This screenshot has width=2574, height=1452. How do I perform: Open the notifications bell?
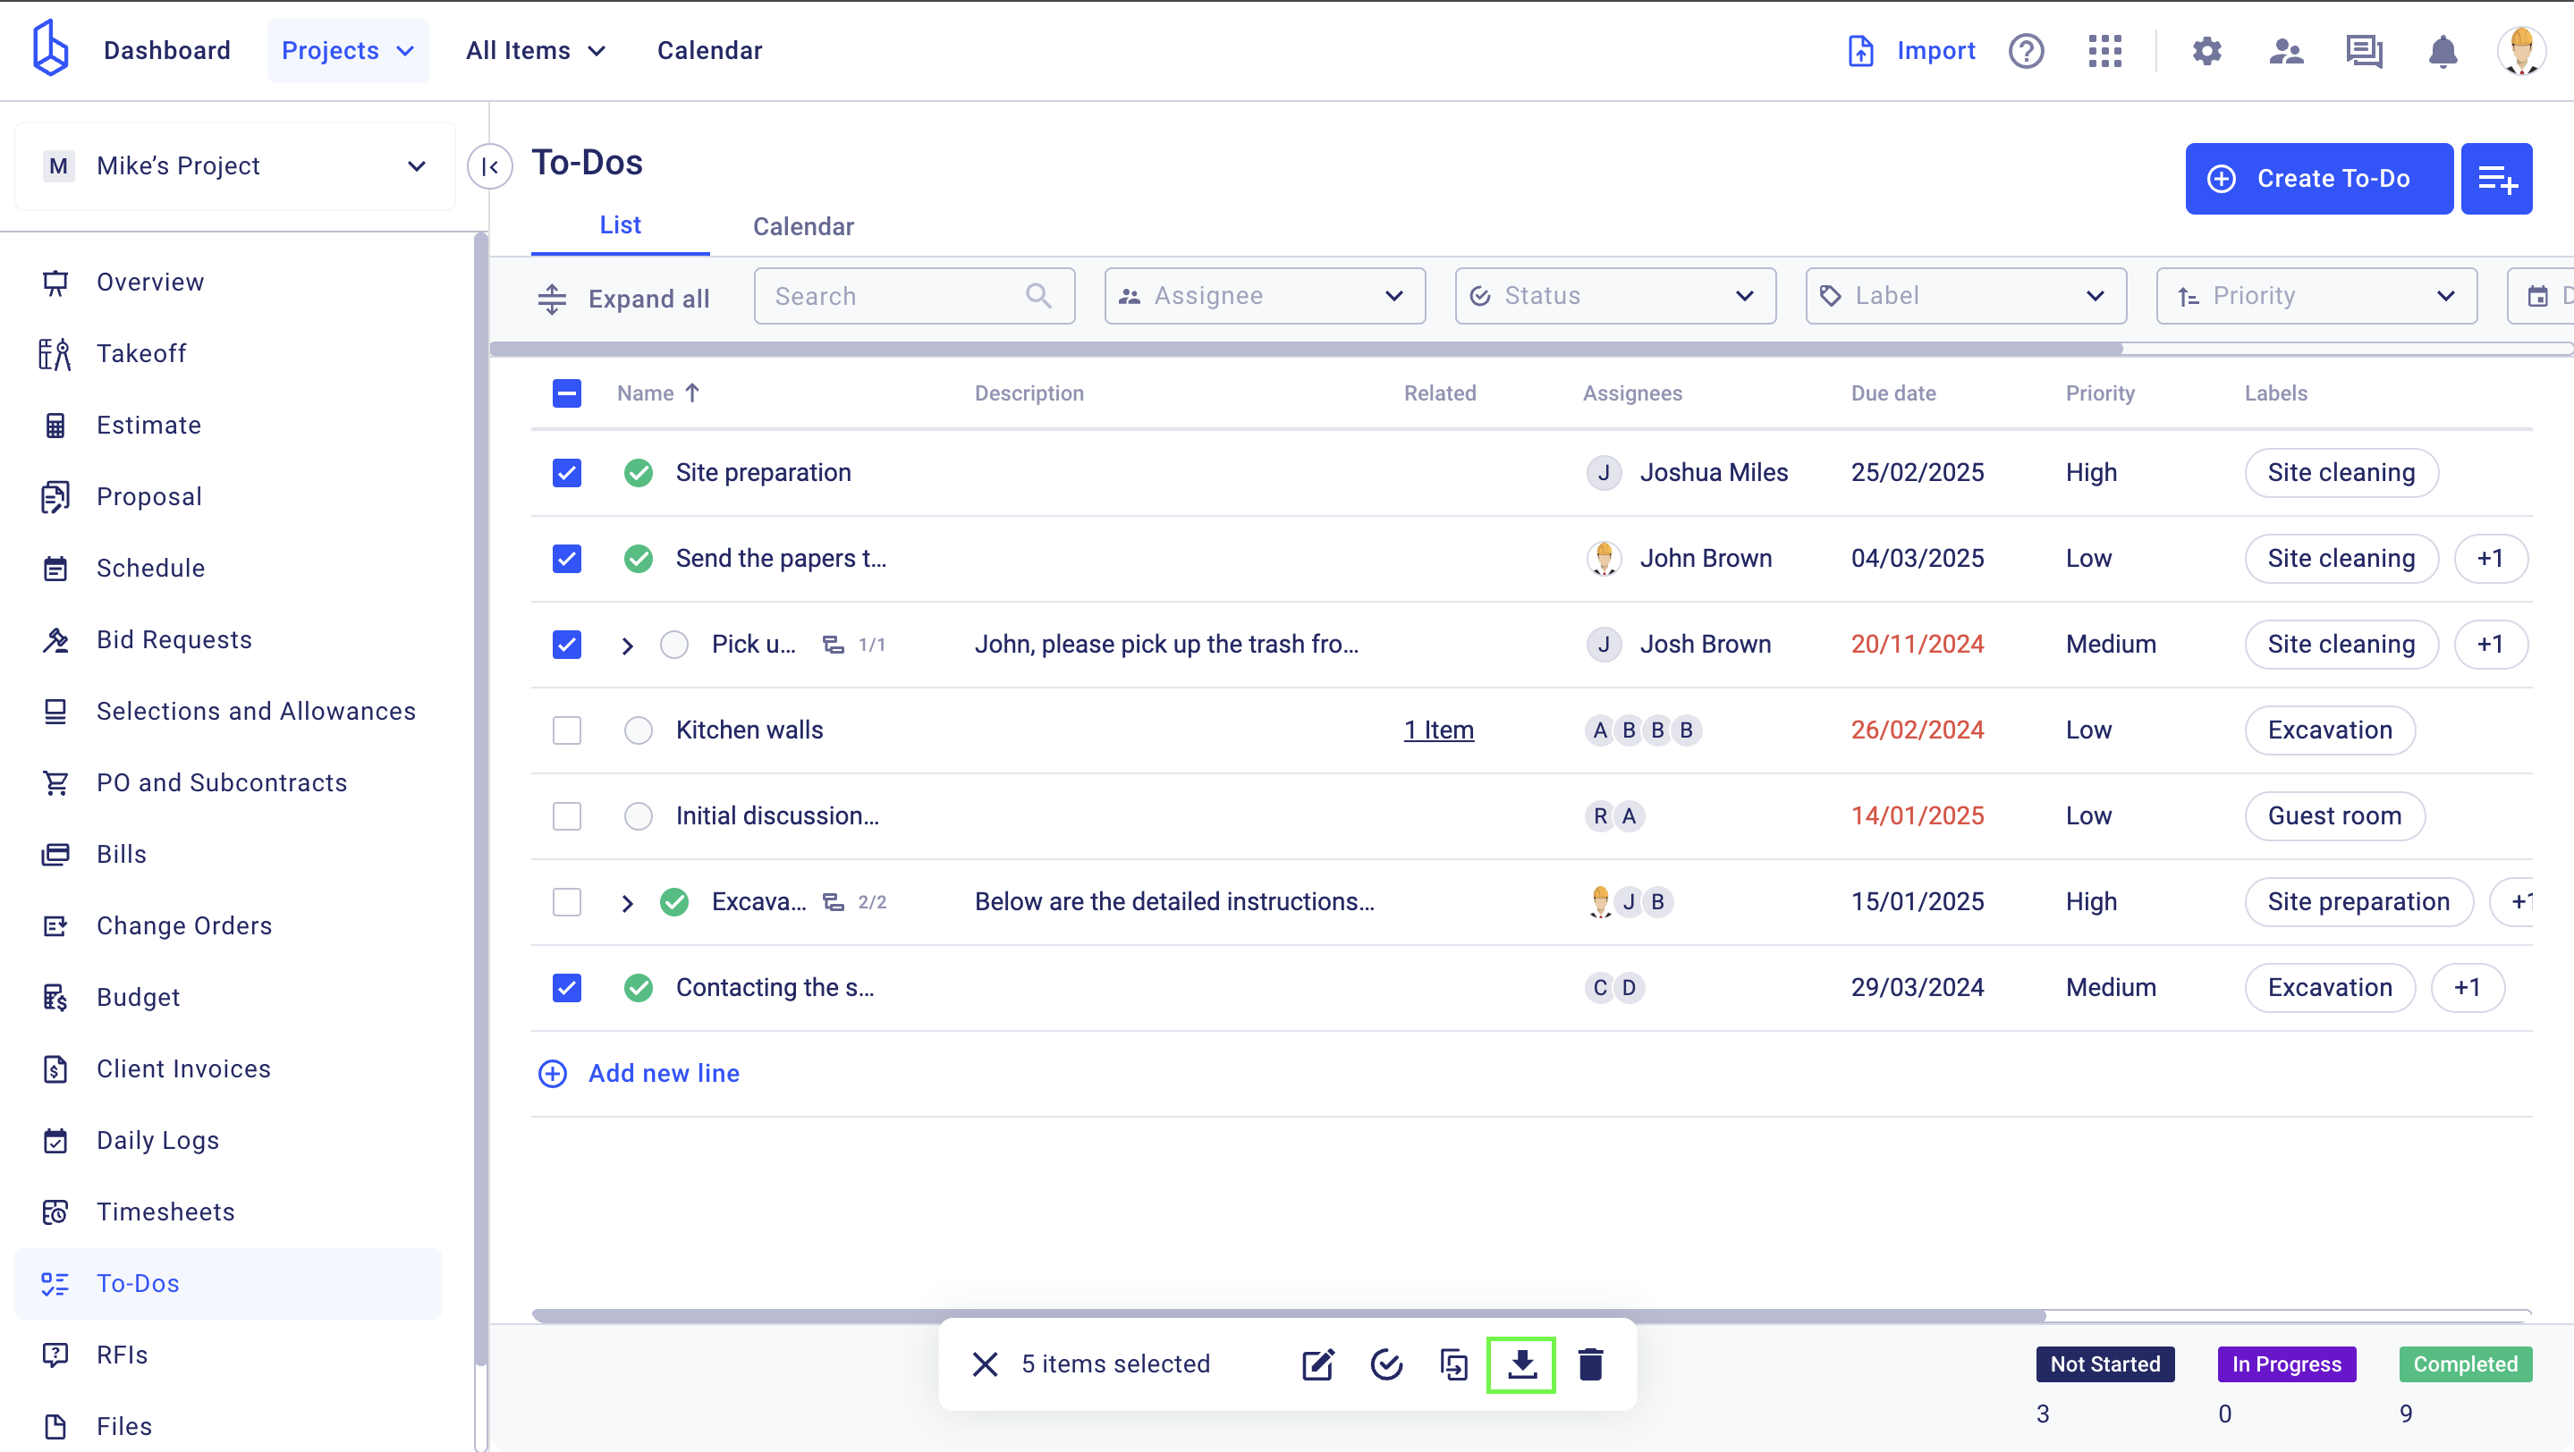2443,50
